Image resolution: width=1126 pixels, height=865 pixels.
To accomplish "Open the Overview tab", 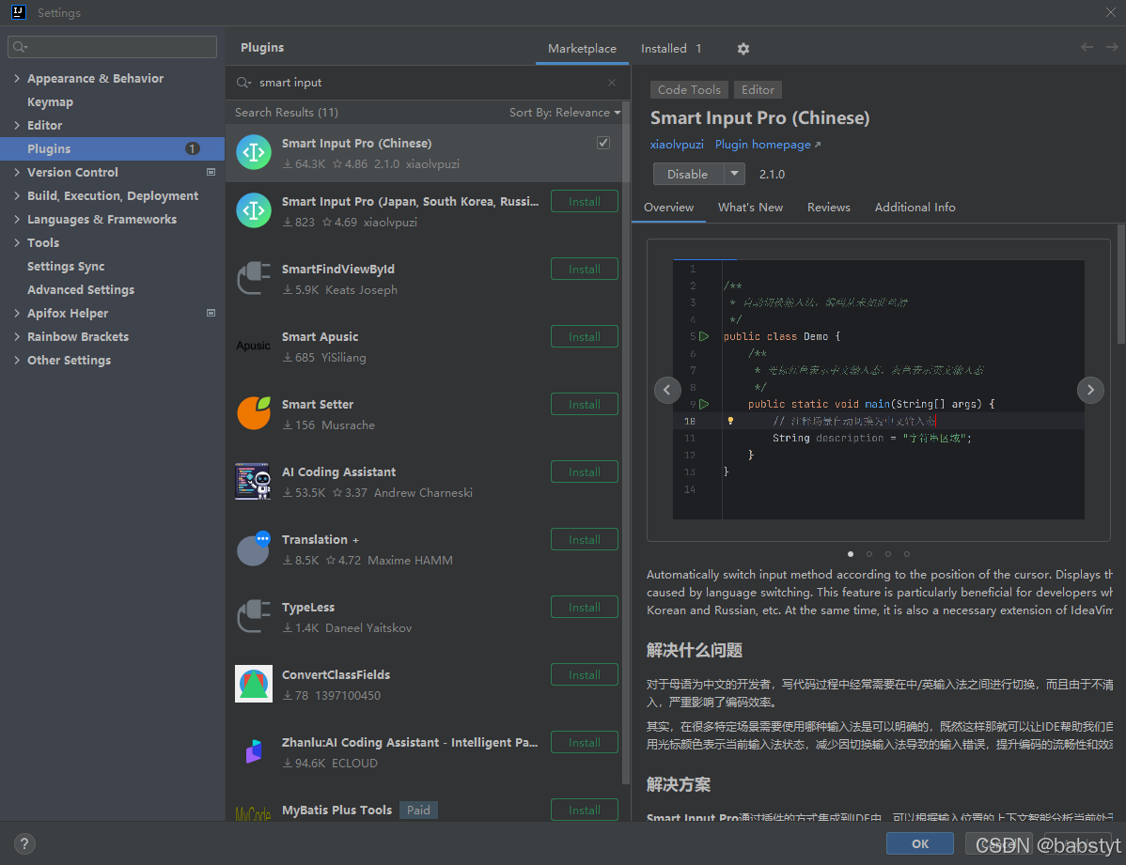I will [x=668, y=208].
